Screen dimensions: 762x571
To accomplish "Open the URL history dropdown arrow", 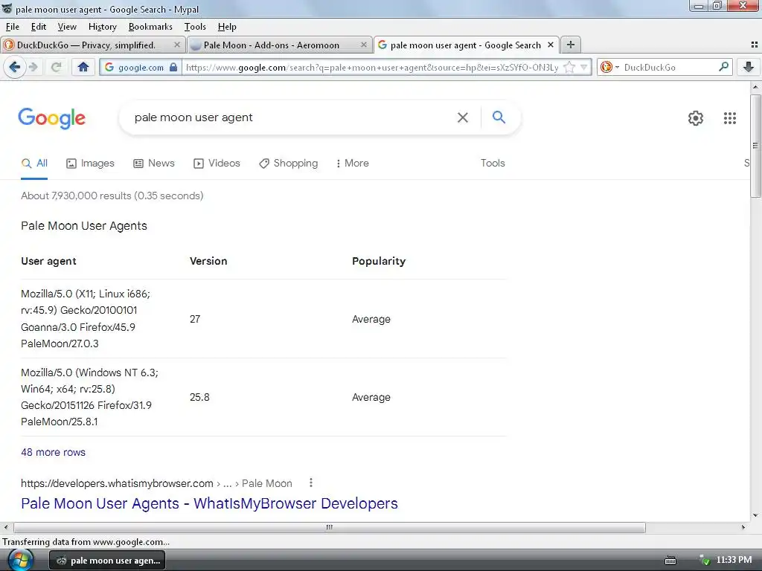I will coord(583,67).
